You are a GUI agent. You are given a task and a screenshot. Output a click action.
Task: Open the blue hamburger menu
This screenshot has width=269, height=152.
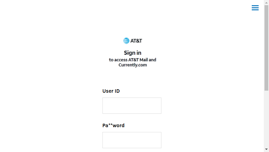pyautogui.click(x=255, y=8)
